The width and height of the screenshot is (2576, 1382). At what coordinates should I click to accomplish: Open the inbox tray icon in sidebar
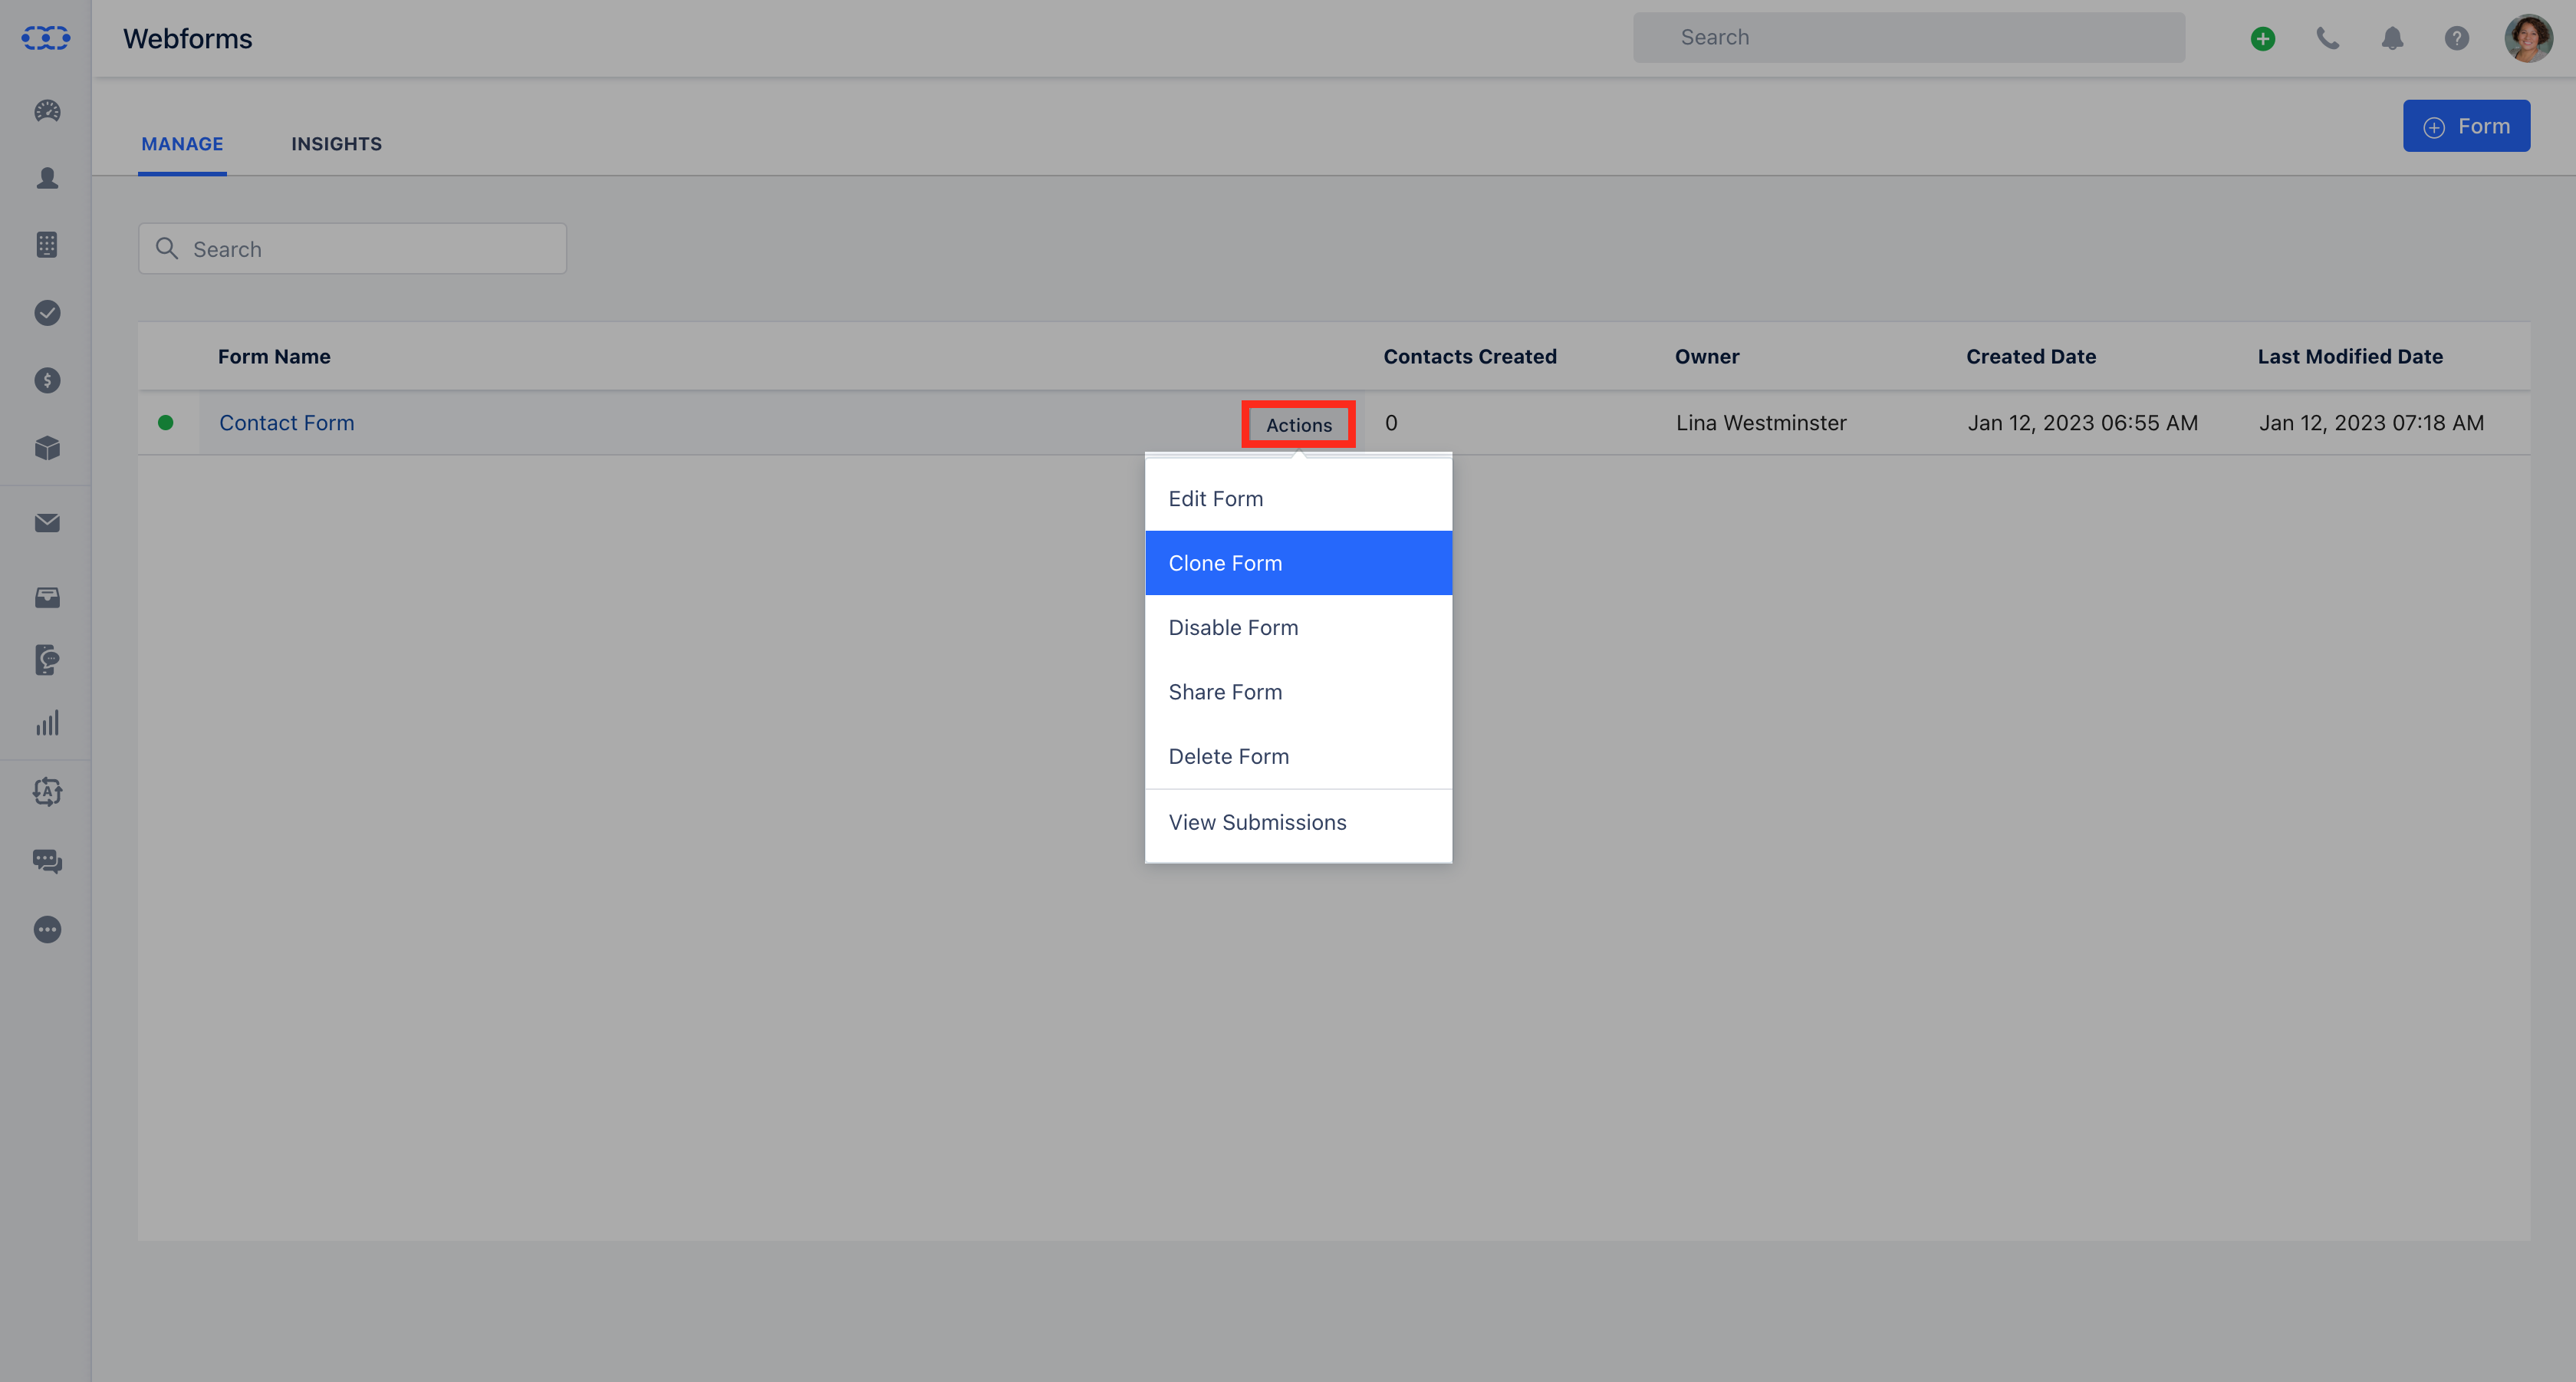pyautogui.click(x=47, y=598)
